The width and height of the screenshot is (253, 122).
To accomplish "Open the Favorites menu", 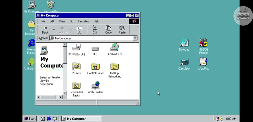I will click(83, 21).
